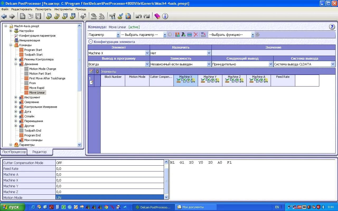
Task: Open the Параметр type dropdown
Action: (x=118, y=35)
